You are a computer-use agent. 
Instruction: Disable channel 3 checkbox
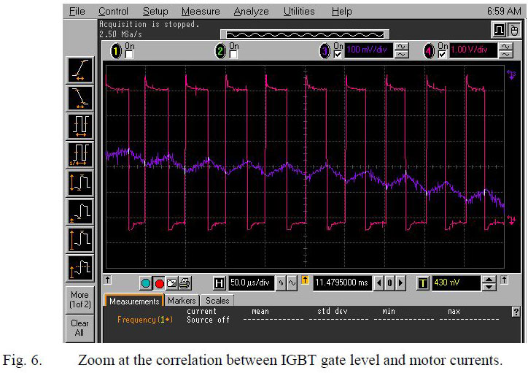coord(338,53)
